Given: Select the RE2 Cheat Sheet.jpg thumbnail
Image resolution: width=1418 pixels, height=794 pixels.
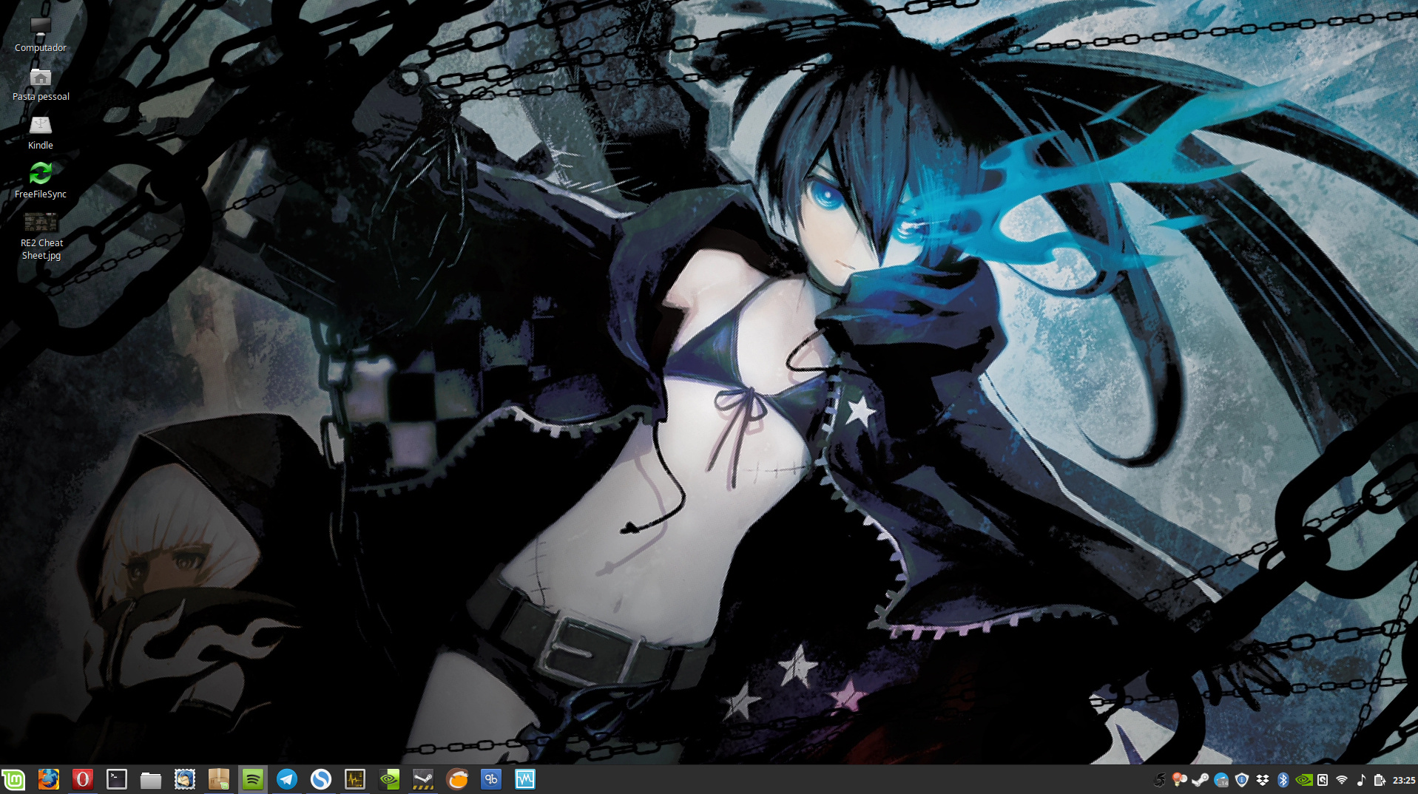Looking at the screenshot, I should tap(41, 222).
